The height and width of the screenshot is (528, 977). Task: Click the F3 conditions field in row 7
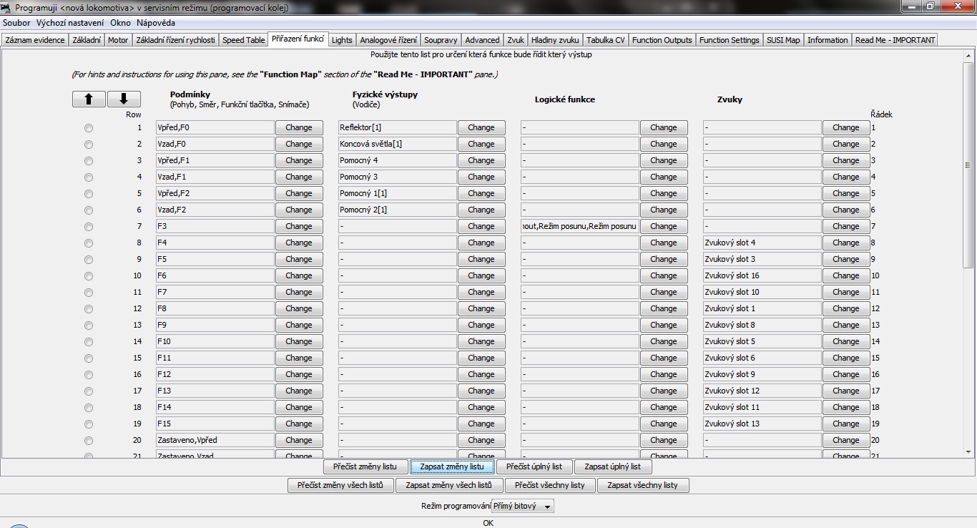click(215, 226)
